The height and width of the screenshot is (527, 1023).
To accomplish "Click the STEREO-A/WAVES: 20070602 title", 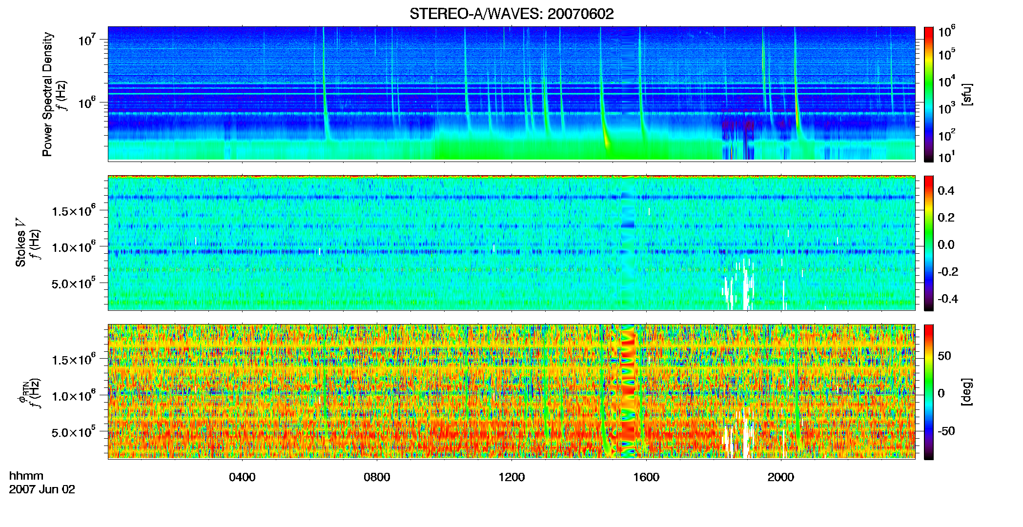I will point(511,14).
